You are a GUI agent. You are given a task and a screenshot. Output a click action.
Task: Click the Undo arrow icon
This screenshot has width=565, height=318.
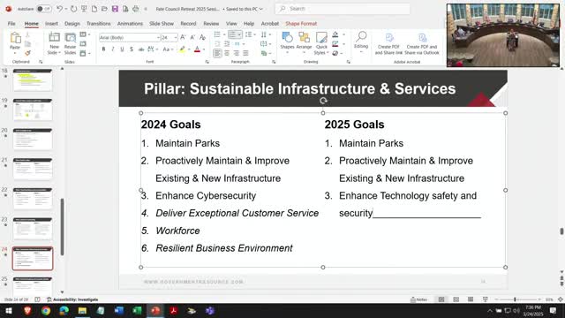(x=60, y=8)
